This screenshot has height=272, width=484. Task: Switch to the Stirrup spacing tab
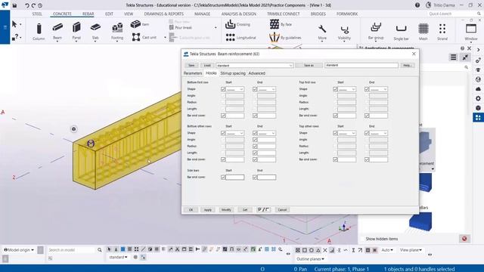233,73
